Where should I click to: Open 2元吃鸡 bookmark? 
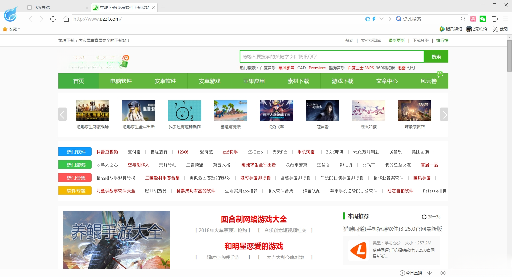coord(477,29)
